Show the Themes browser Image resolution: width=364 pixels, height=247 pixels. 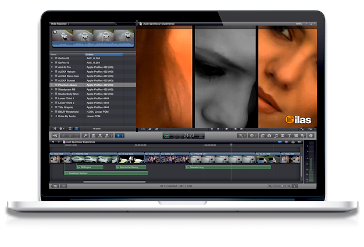pos(302,135)
